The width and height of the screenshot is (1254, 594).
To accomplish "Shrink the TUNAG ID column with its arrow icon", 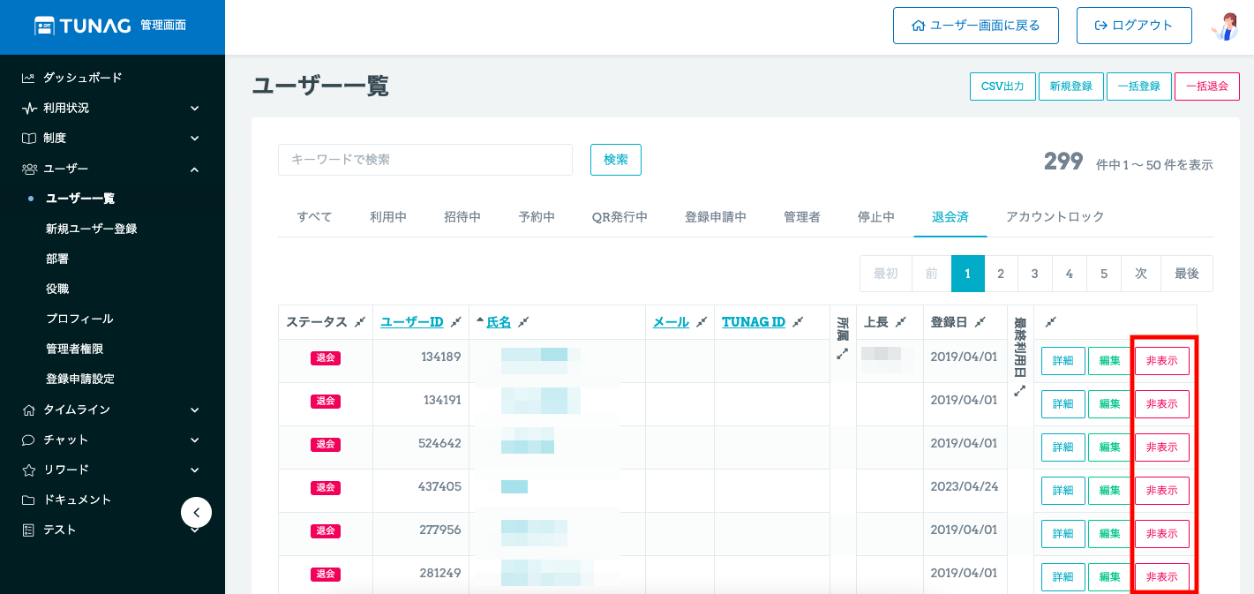I will (x=797, y=323).
